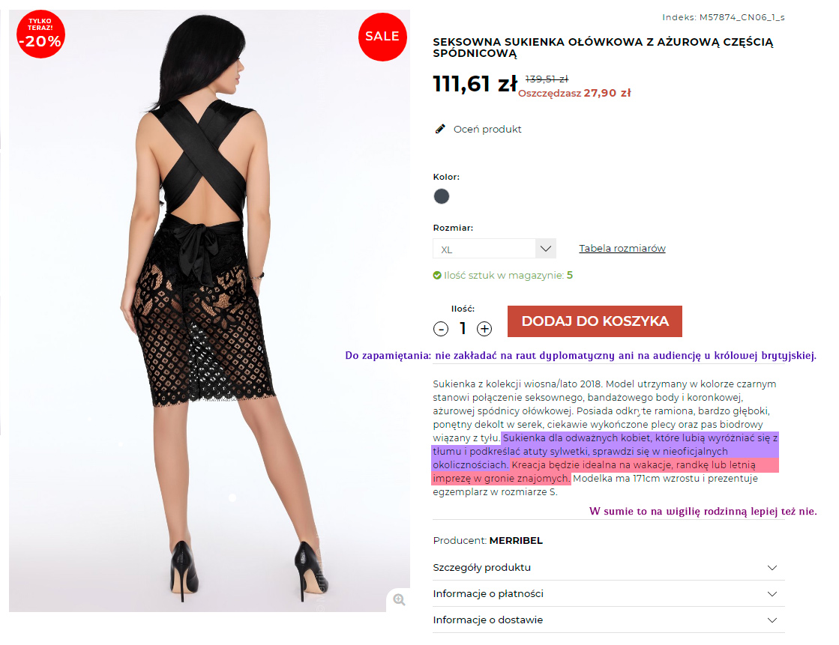
Task: Click the size dropdown arrow button
Action: pos(546,249)
